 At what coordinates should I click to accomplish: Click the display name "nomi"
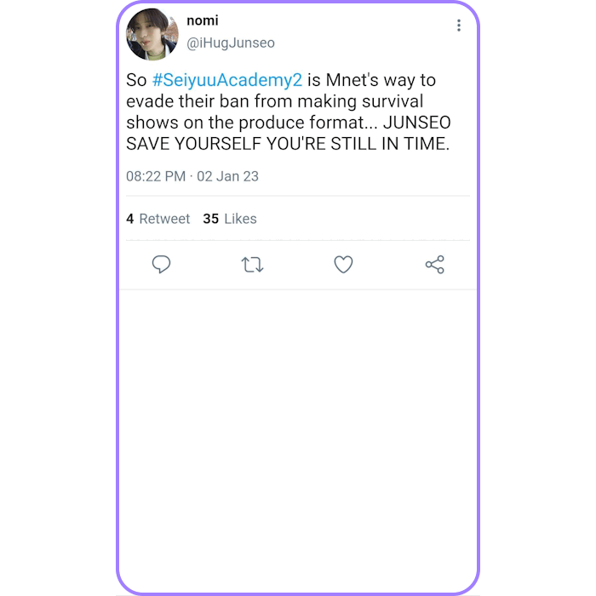pyautogui.click(x=203, y=20)
